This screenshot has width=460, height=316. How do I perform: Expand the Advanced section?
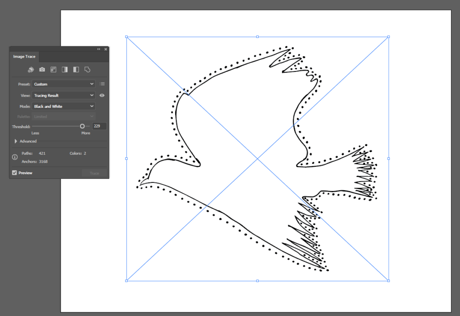[x=16, y=141]
